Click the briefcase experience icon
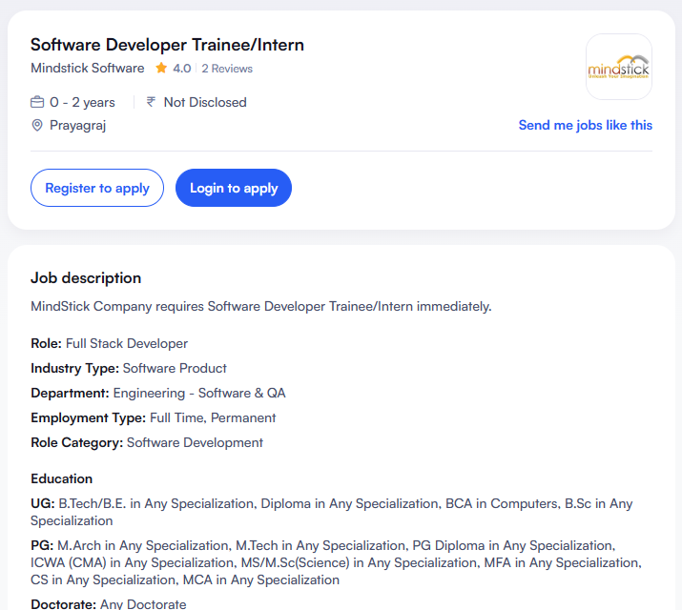The width and height of the screenshot is (682, 610). [x=37, y=102]
